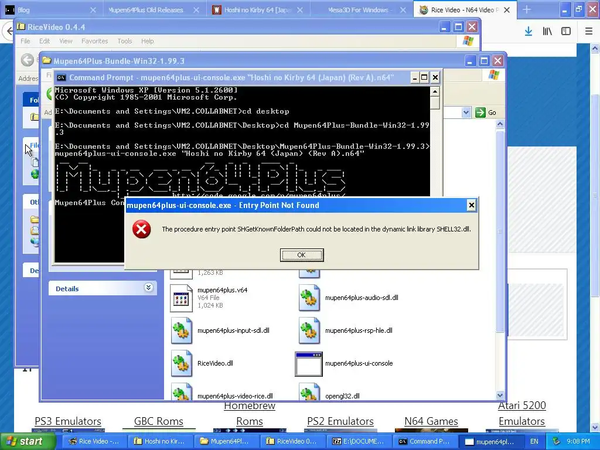Open the Help menu in the RiceVideo window
Viewport: 600px width, 450px height.
[147, 41]
